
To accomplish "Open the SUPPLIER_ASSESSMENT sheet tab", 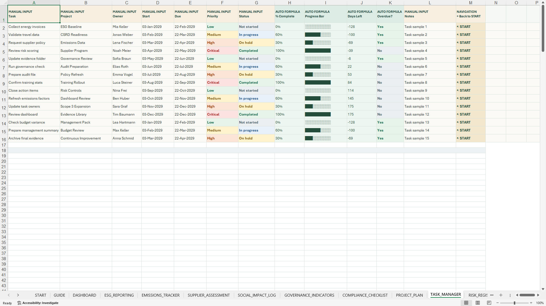I will pyautogui.click(x=209, y=295).
